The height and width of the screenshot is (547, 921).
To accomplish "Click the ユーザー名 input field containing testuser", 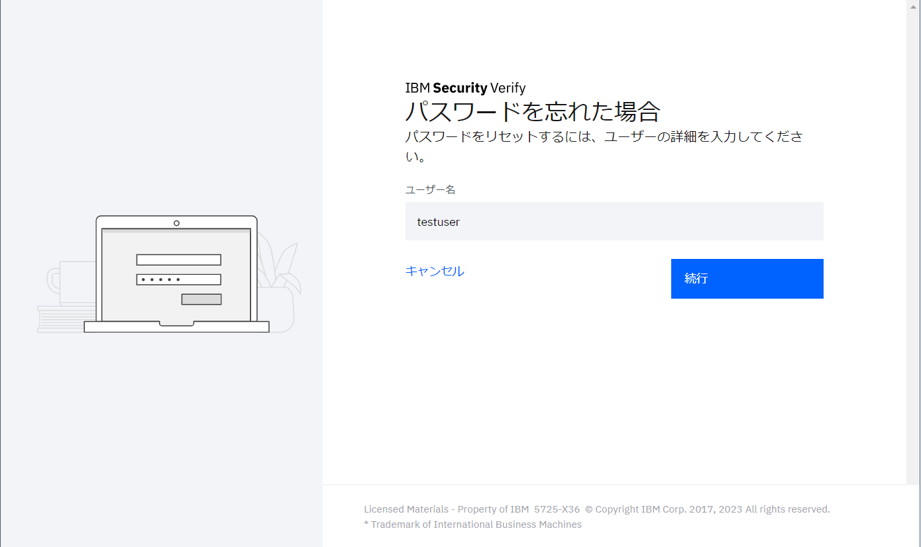I will [x=614, y=221].
